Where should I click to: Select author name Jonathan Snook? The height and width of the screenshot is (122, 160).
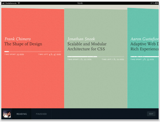tap(81, 39)
